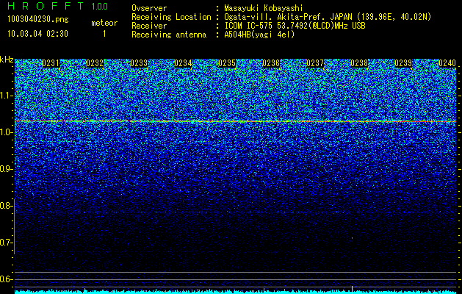This screenshot has width=462, height=294.
Task: Click the 0233 time marker label
Action: (x=139, y=63)
